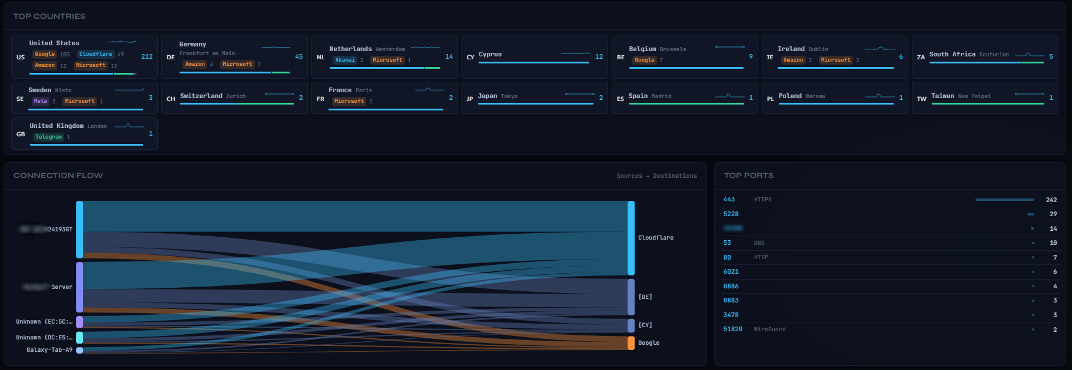Click the Taiwan New Taipei card
1072x370 pixels.
tap(985, 98)
